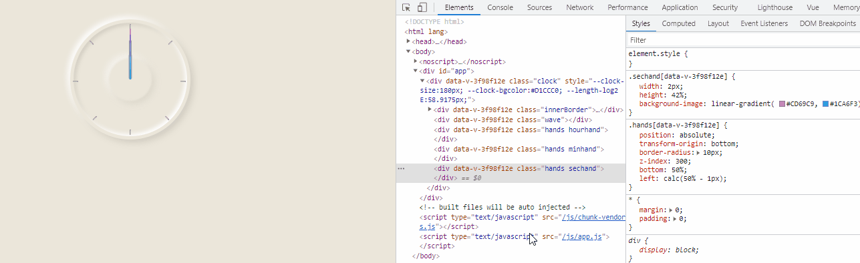The image size is (860, 263).
Task: Click the .hands[data-v-3f98f12e] selector
Action: click(674, 125)
